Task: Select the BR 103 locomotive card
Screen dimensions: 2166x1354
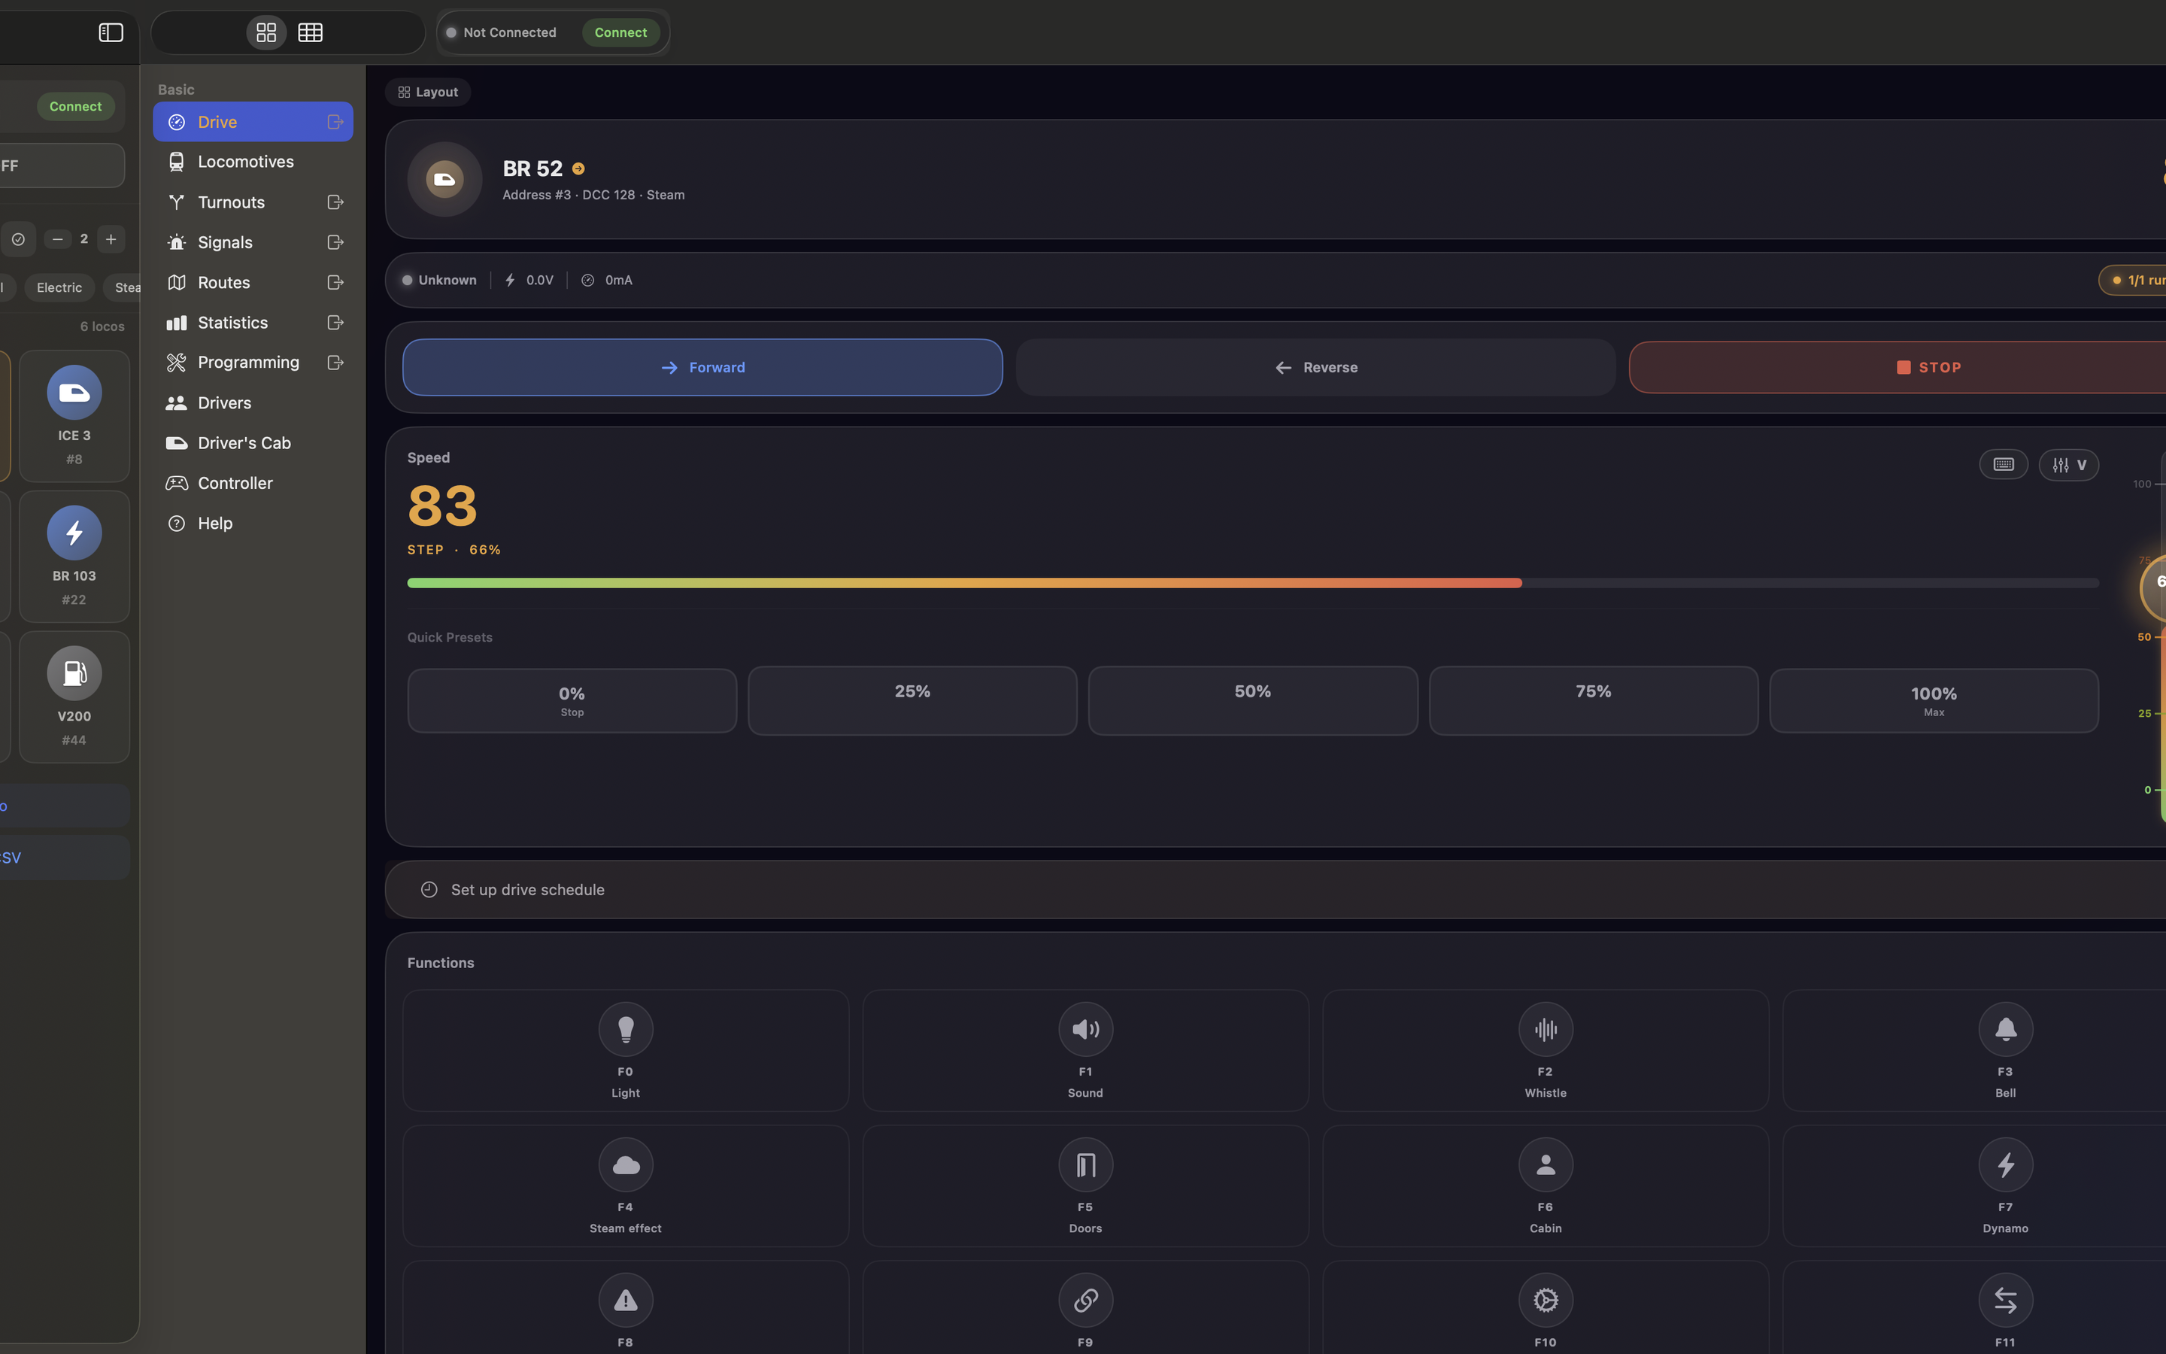Action: pyautogui.click(x=74, y=556)
